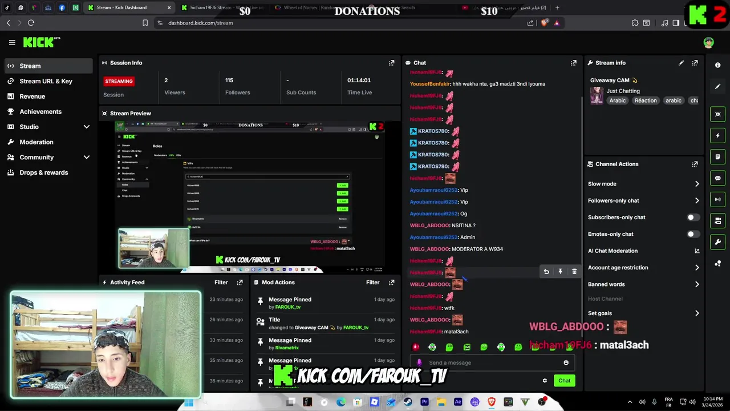Open AI Chat Moderation link

(643, 251)
